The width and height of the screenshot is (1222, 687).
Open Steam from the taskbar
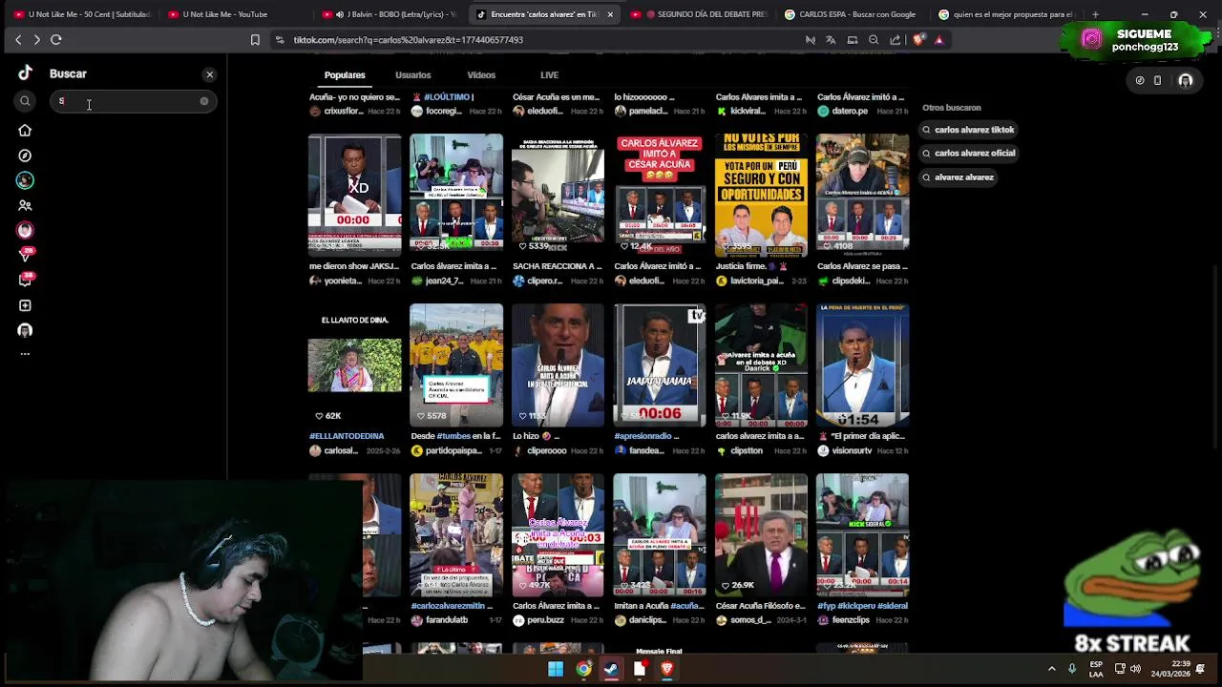611,669
